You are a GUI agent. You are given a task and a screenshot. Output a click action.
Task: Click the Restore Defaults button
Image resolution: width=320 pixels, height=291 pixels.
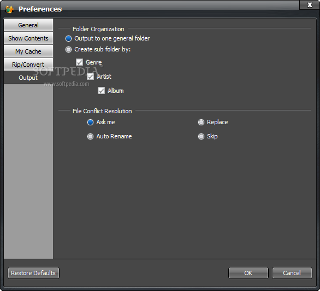33,273
